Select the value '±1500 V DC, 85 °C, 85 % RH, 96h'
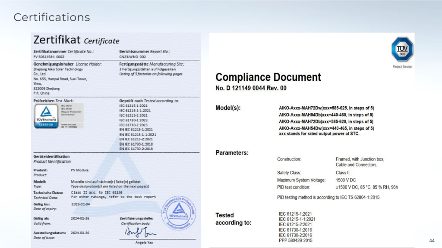442x248 pixels. (367, 188)
